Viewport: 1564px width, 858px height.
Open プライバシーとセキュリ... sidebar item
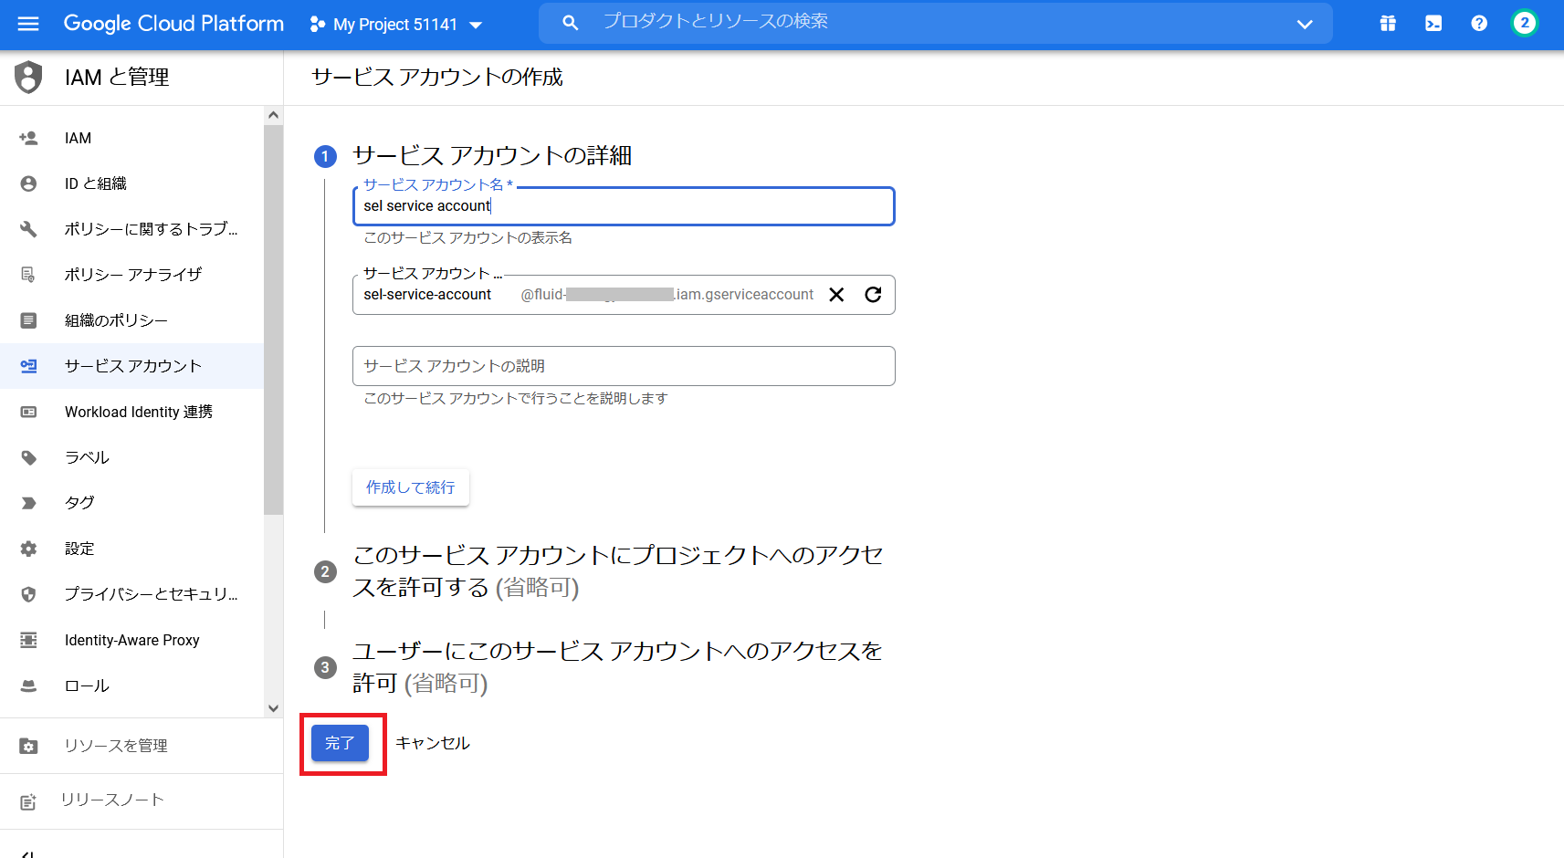tap(131, 594)
